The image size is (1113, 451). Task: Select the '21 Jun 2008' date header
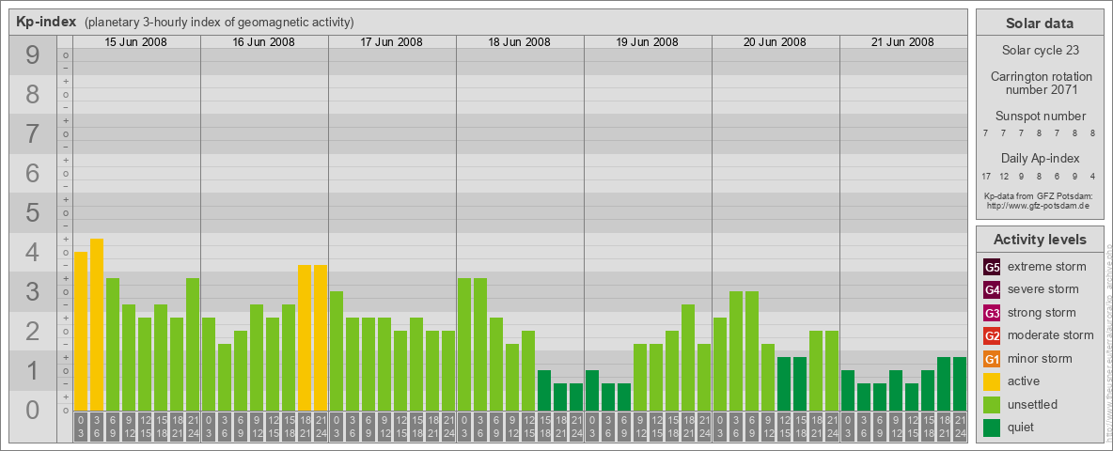(x=902, y=42)
